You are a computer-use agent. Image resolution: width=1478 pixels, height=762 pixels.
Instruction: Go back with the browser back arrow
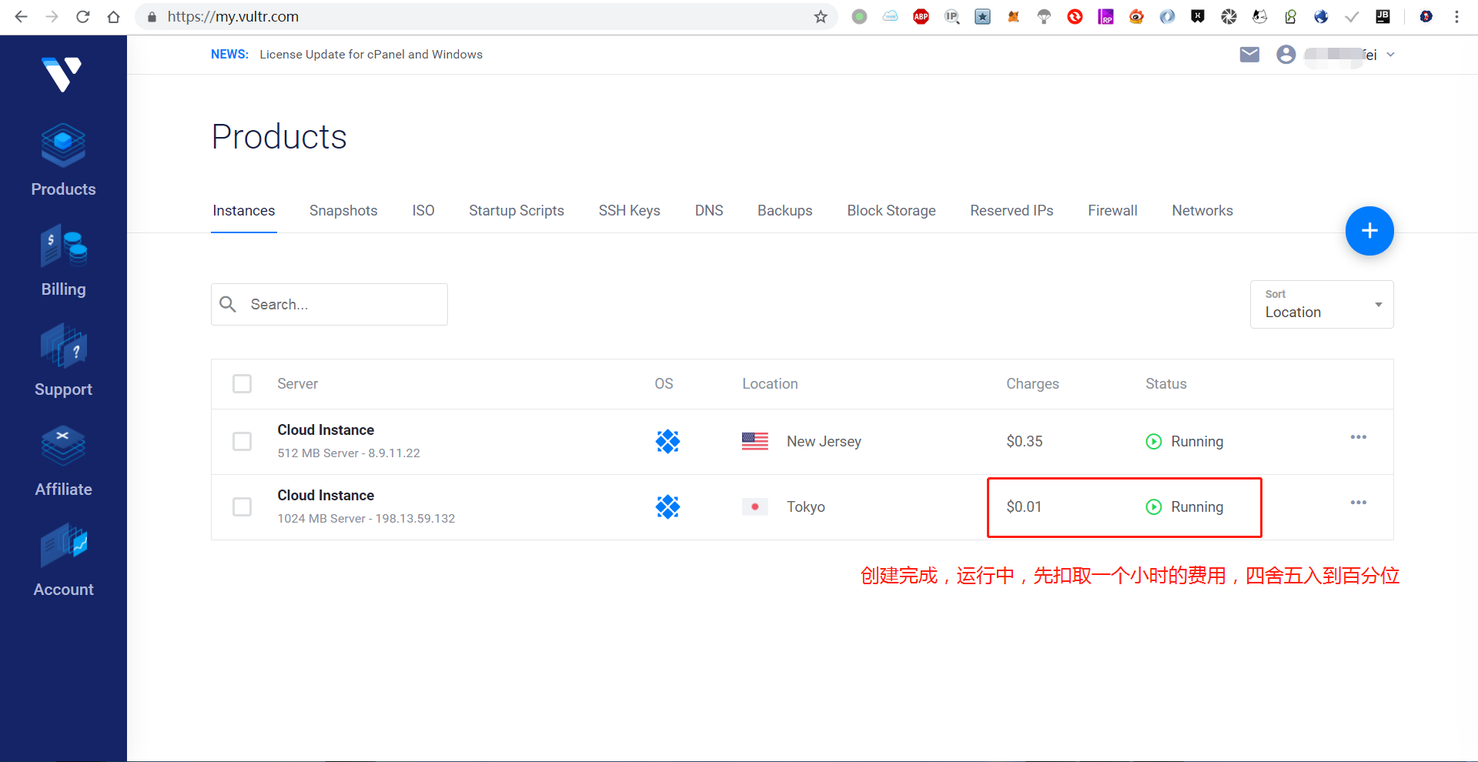pyautogui.click(x=21, y=17)
